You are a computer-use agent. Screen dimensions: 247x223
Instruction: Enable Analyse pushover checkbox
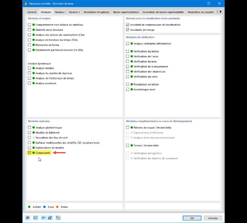pos(29,83)
